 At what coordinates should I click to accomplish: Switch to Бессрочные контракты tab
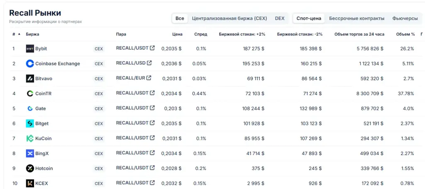(x=357, y=18)
